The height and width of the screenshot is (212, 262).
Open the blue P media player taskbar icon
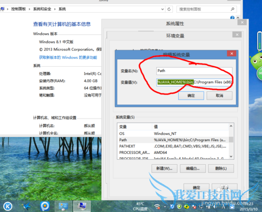[45, 206]
